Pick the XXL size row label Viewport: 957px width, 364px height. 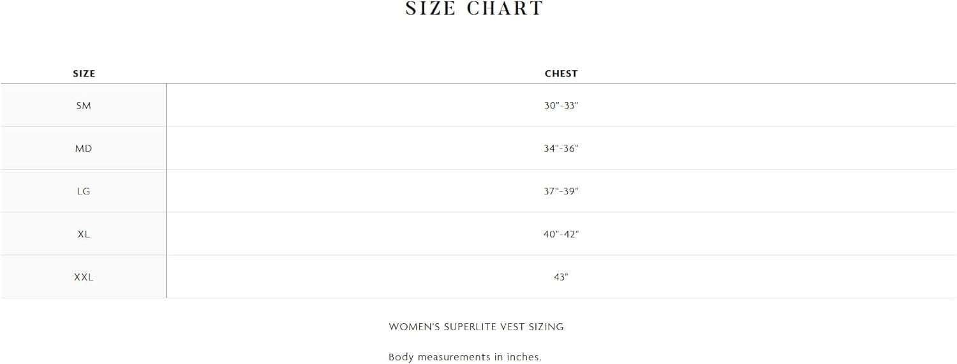click(x=84, y=277)
